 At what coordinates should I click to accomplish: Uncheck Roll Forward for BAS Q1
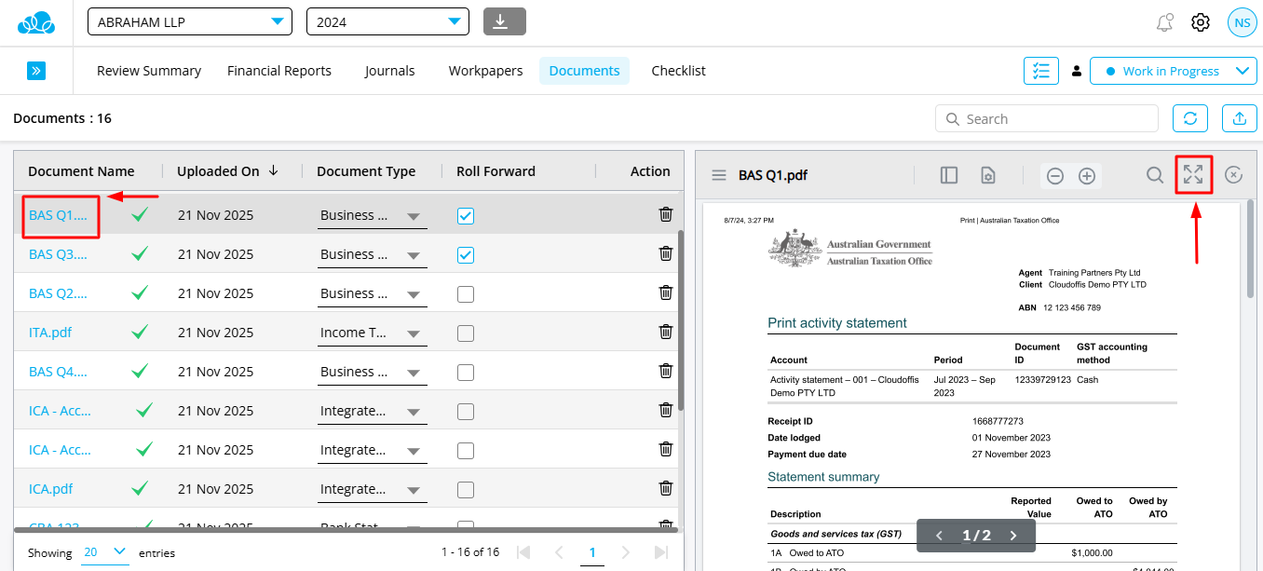[x=466, y=215]
